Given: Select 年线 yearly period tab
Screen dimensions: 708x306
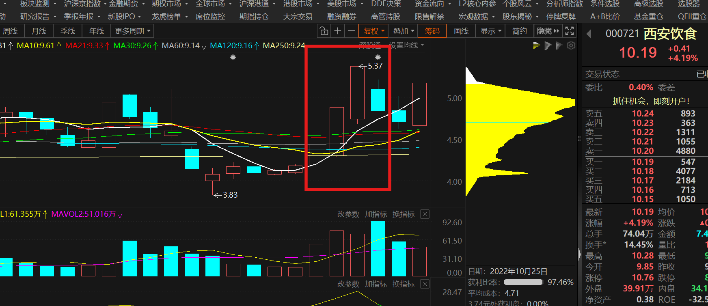Looking at the screenshot, I should pyautogui.click(x=97, y=31).
